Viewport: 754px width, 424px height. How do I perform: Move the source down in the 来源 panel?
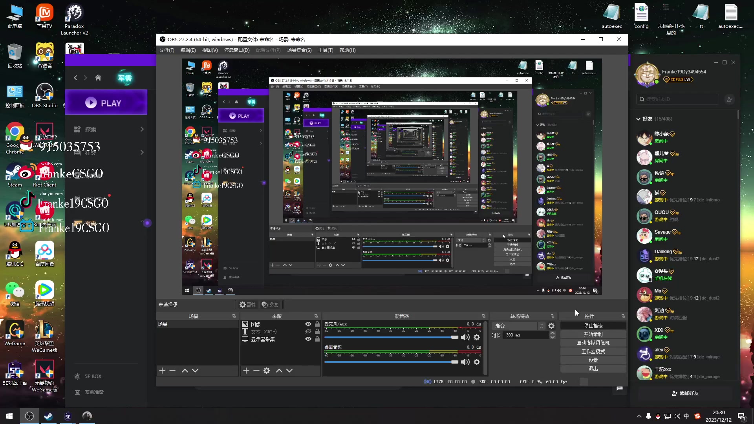[x=289, y=371]
